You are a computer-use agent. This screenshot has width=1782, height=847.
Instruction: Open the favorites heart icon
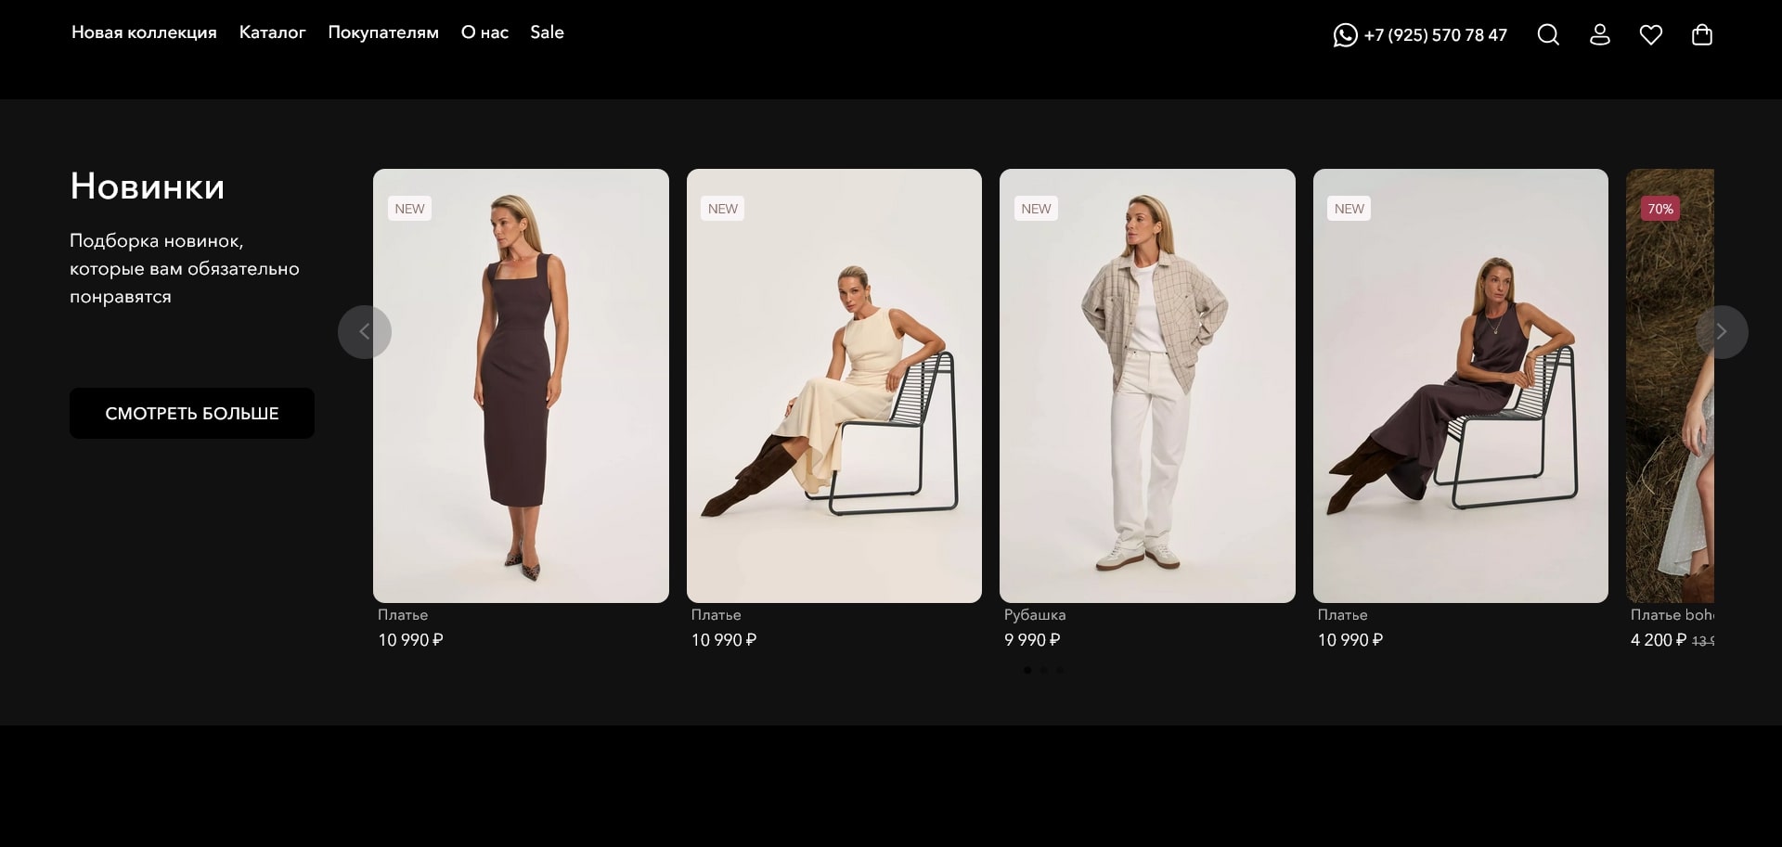click(1650, 35)
